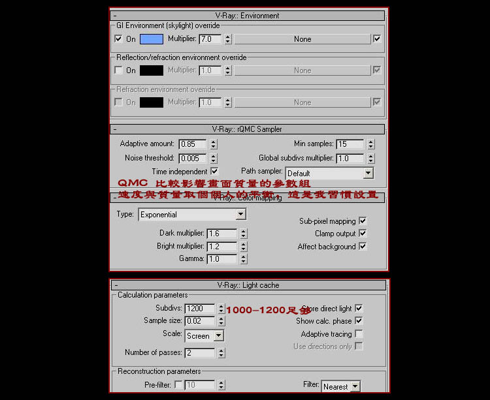Adjust the GI skylight Multiplier spinner
Screen dimensions: 490x400
pos(228,39)
